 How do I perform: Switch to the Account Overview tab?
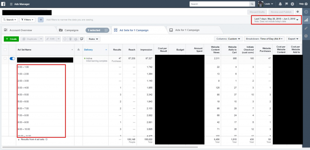(21, 30)
